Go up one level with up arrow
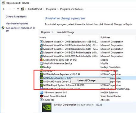136x113 pixels. pos(18,9)
